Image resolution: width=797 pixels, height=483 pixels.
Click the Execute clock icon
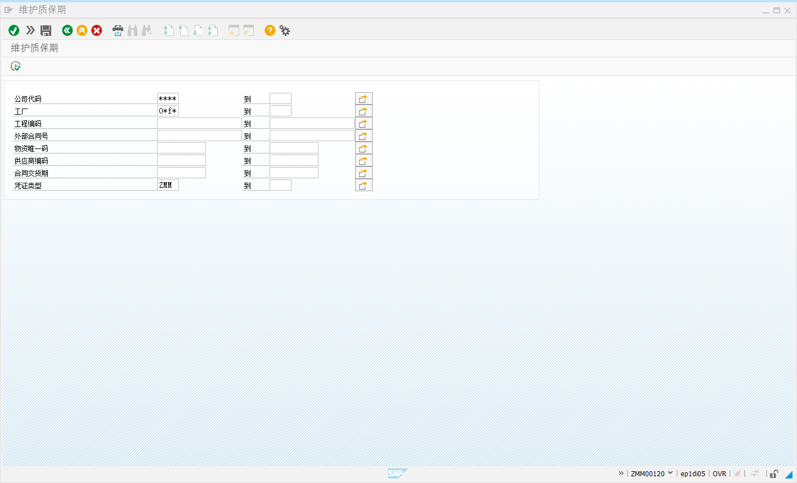16,66
